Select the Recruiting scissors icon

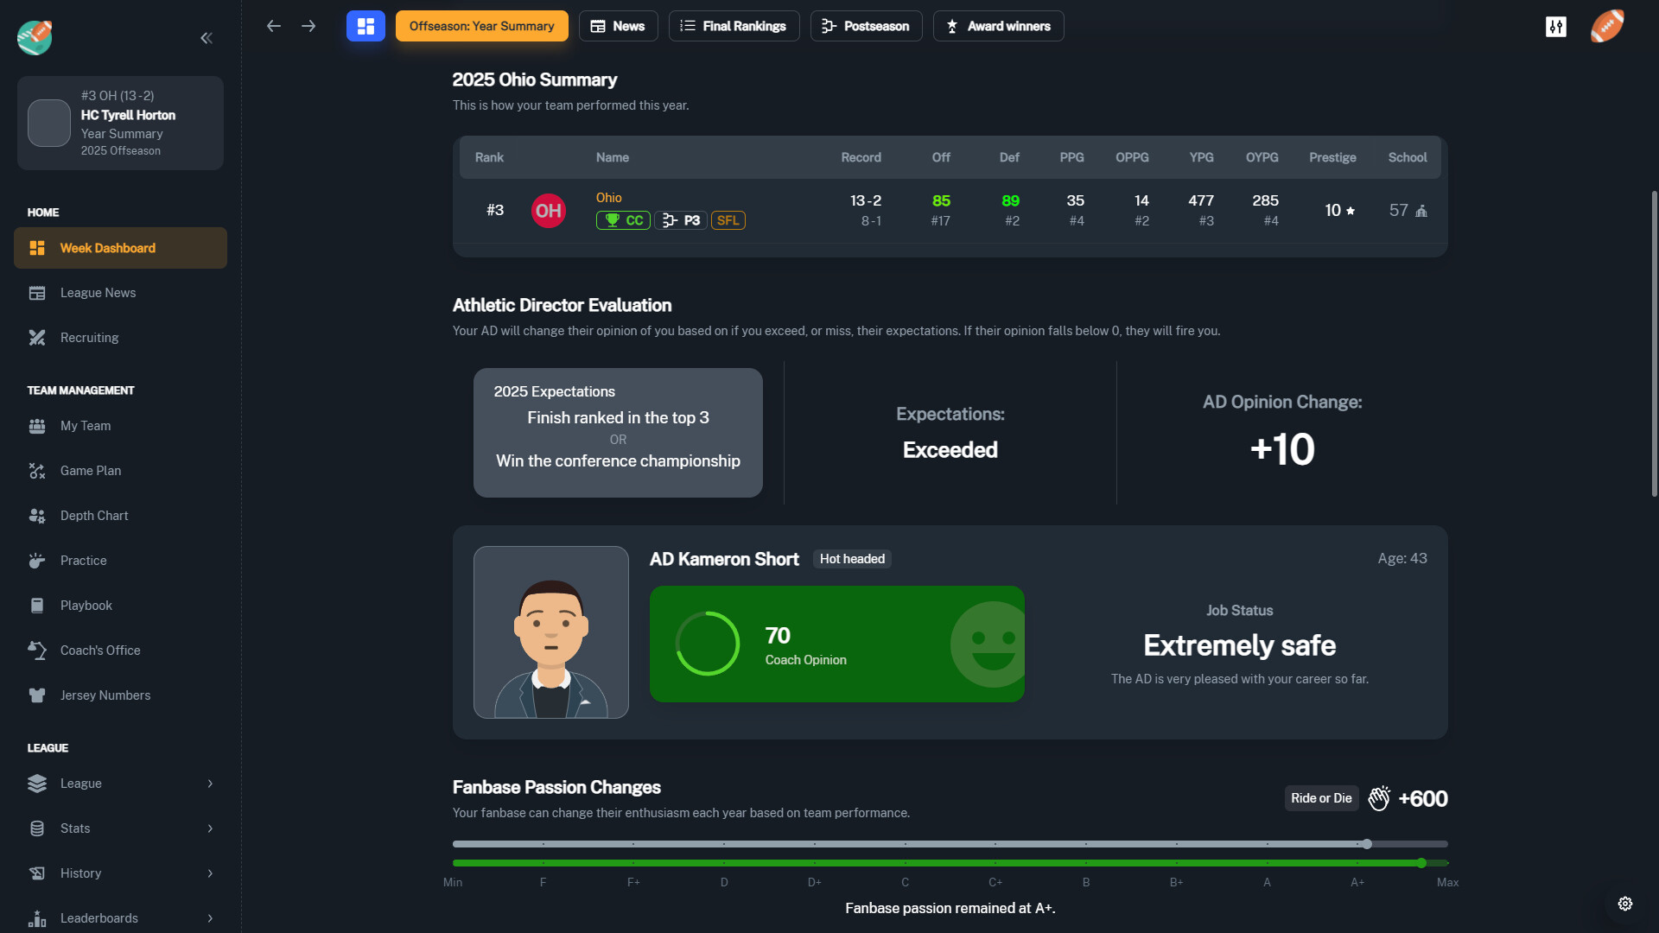[37, 338]
